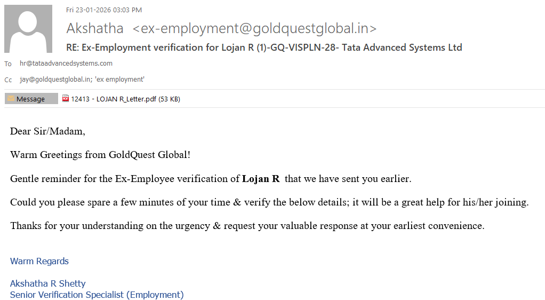This screenshot has height=300, width=545.
Task: Open the 12413 - LOJAN R_Letter.pdf attachment
Action: [114, 99]
